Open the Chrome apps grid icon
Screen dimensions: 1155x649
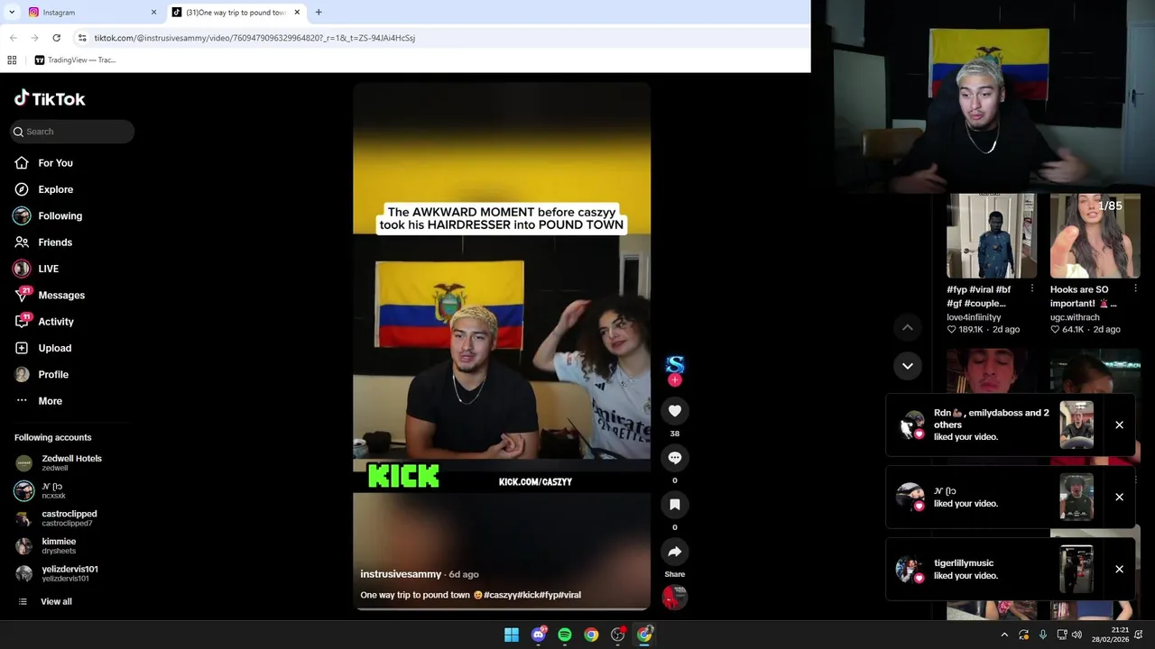[x=12, y=60]
